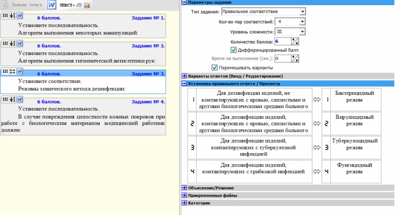Click '6 баллов.' in Задание № 1
The height and width of the screenshot is (215, 399).
(49, 18)
